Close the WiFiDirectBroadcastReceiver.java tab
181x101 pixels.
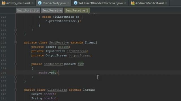coord(125,3)
